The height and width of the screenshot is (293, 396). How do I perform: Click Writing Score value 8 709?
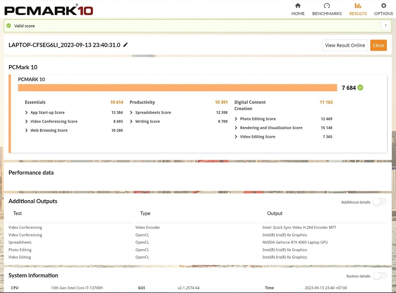[x=223, y=121]
